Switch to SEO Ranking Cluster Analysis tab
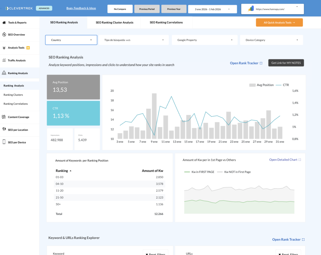The width and height of the screenshot is (321, 255). click(114, 23)
